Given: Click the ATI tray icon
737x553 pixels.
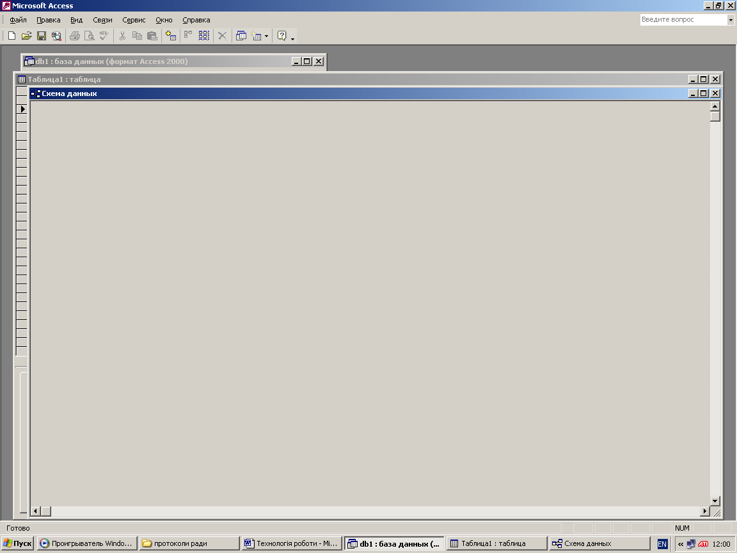Looking at the screenshot, I should pos(703,544).
